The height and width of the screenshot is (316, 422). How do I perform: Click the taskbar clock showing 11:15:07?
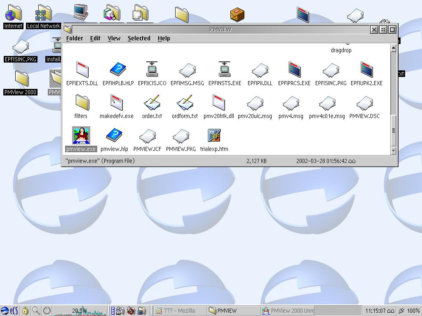coord(380,311)
